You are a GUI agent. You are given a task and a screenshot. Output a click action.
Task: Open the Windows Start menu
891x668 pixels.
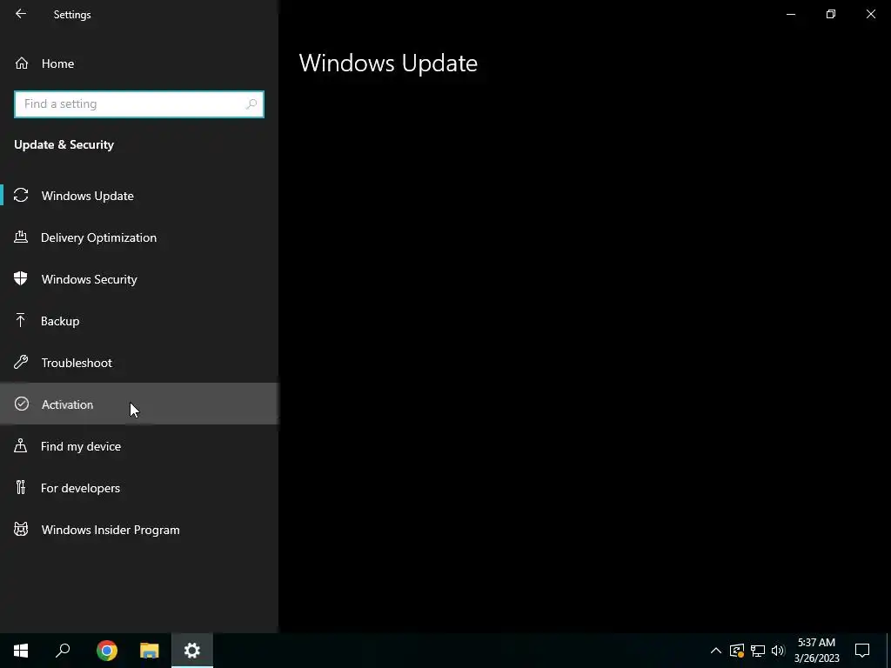click(x=21, y=651)
